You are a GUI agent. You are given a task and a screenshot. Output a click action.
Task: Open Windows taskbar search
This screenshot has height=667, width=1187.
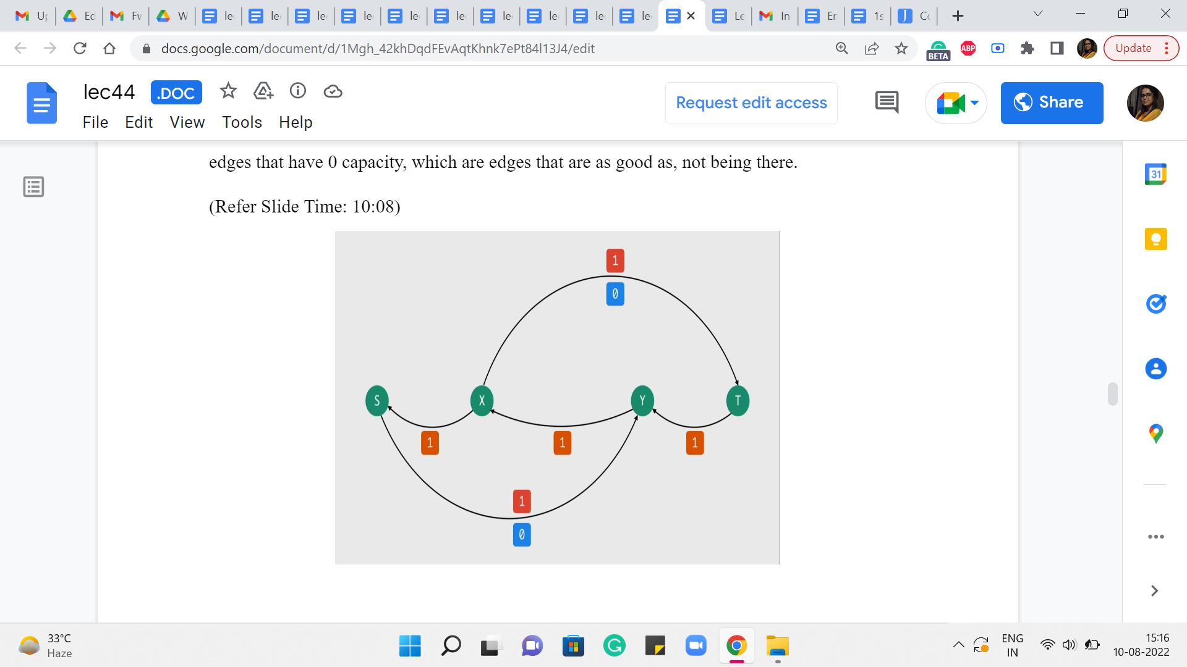point(451,646)
